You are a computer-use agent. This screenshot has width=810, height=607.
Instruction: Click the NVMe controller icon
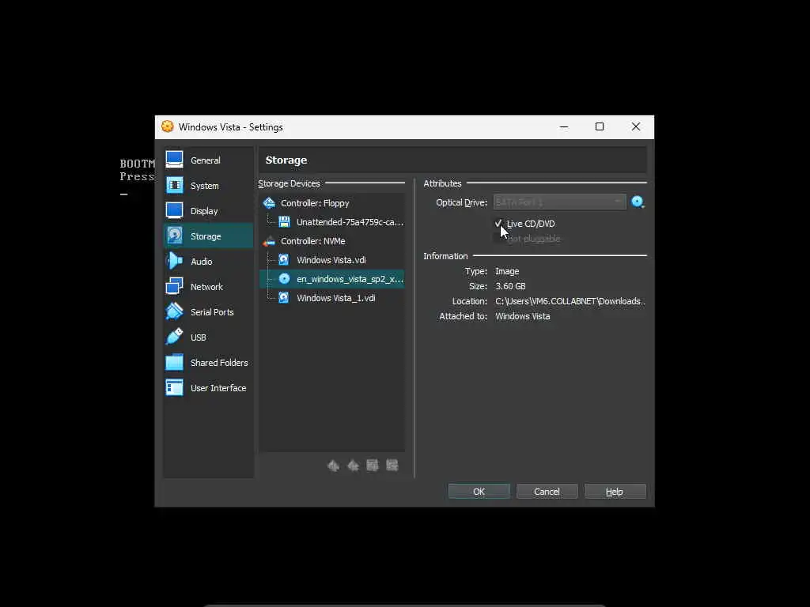tap(269, 241)
